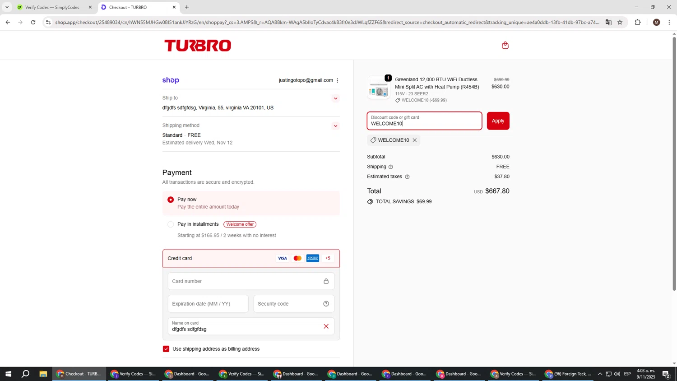Image resolution: width=677 pixels, height=381 pixels.
Task: Close the Checkout - TURBRO tab
Action: 174,7
